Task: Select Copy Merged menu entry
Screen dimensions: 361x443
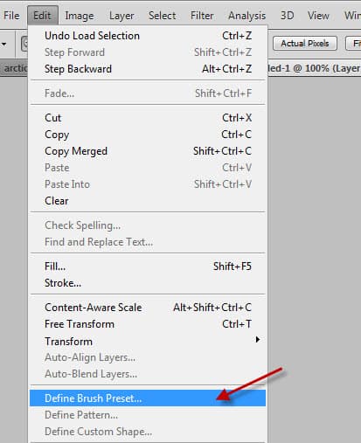Action: (148, 151)
